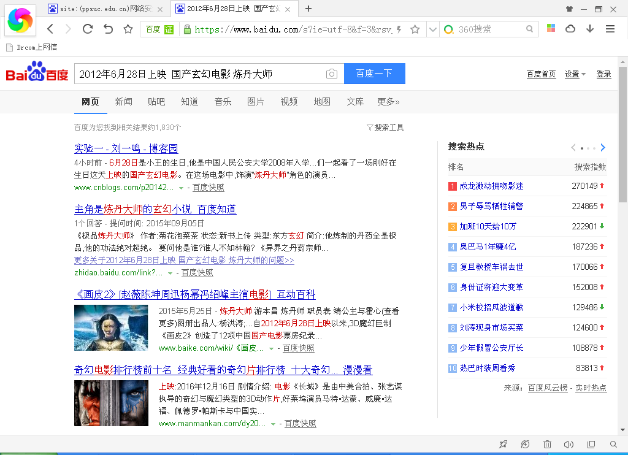This screenshot has height=455, width=628.
Task: Click the camera image-search icon
Action: pos(331,74)
